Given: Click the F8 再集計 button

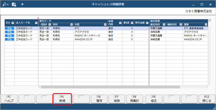Looking at the screenshot, I should click(135, 99).
